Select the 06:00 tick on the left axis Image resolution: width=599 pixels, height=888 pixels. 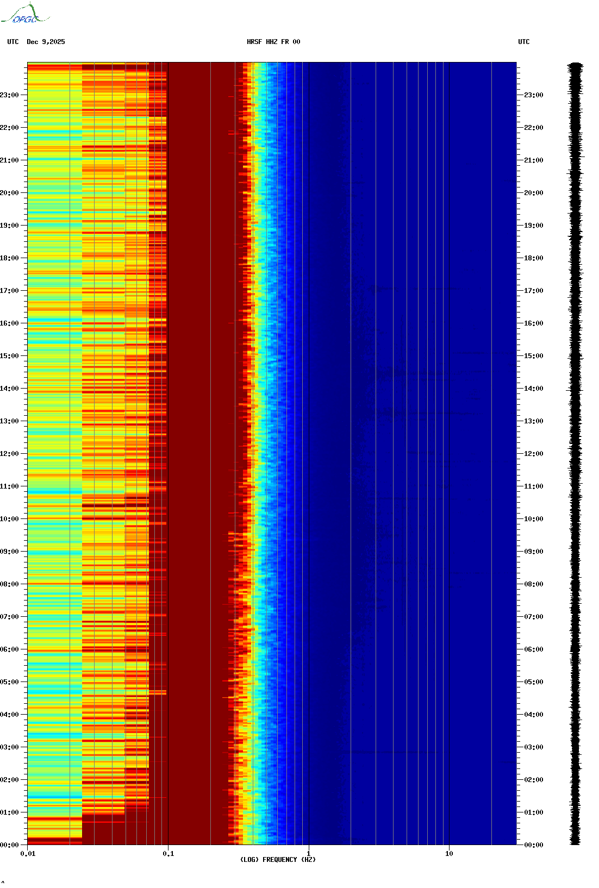click(10, 649)
